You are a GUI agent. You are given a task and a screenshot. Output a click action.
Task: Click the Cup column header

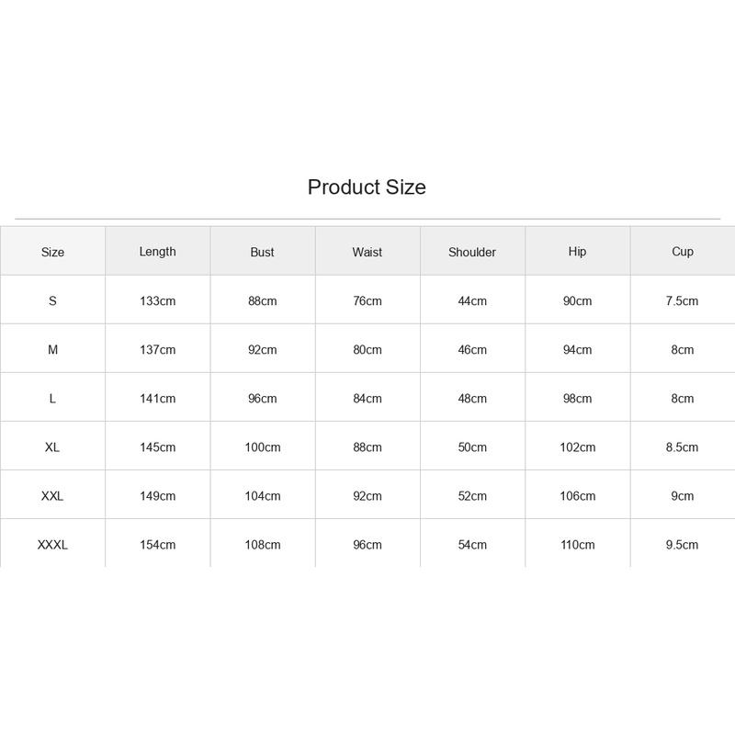click(x=682, y=252)
